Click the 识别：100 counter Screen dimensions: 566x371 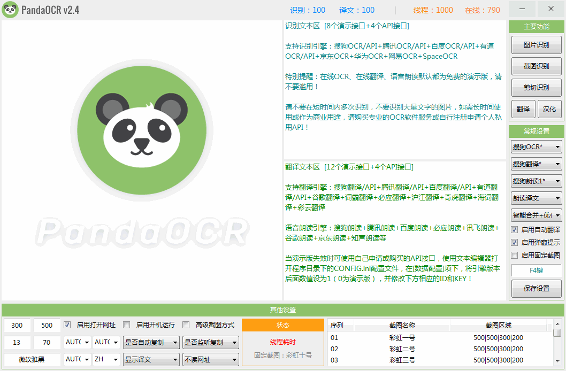[308, 10]
